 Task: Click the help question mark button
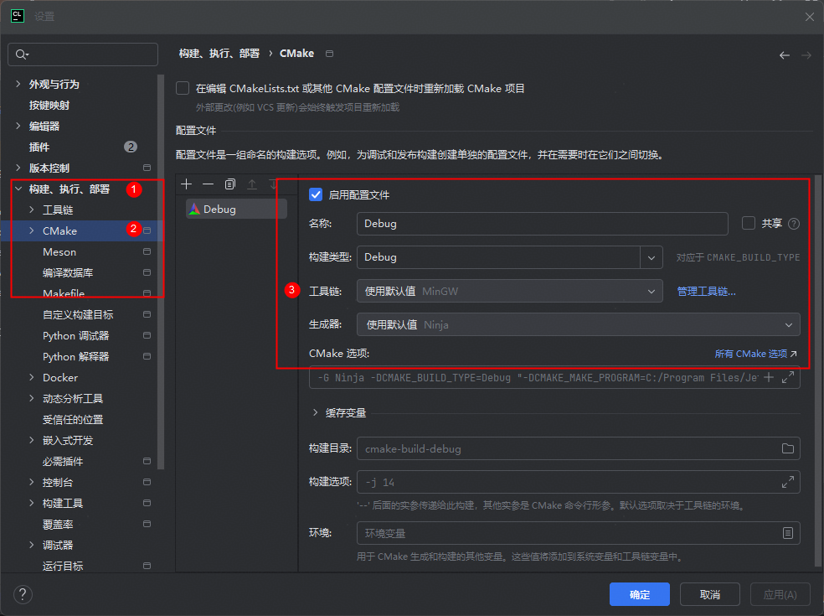pos(23,594)
